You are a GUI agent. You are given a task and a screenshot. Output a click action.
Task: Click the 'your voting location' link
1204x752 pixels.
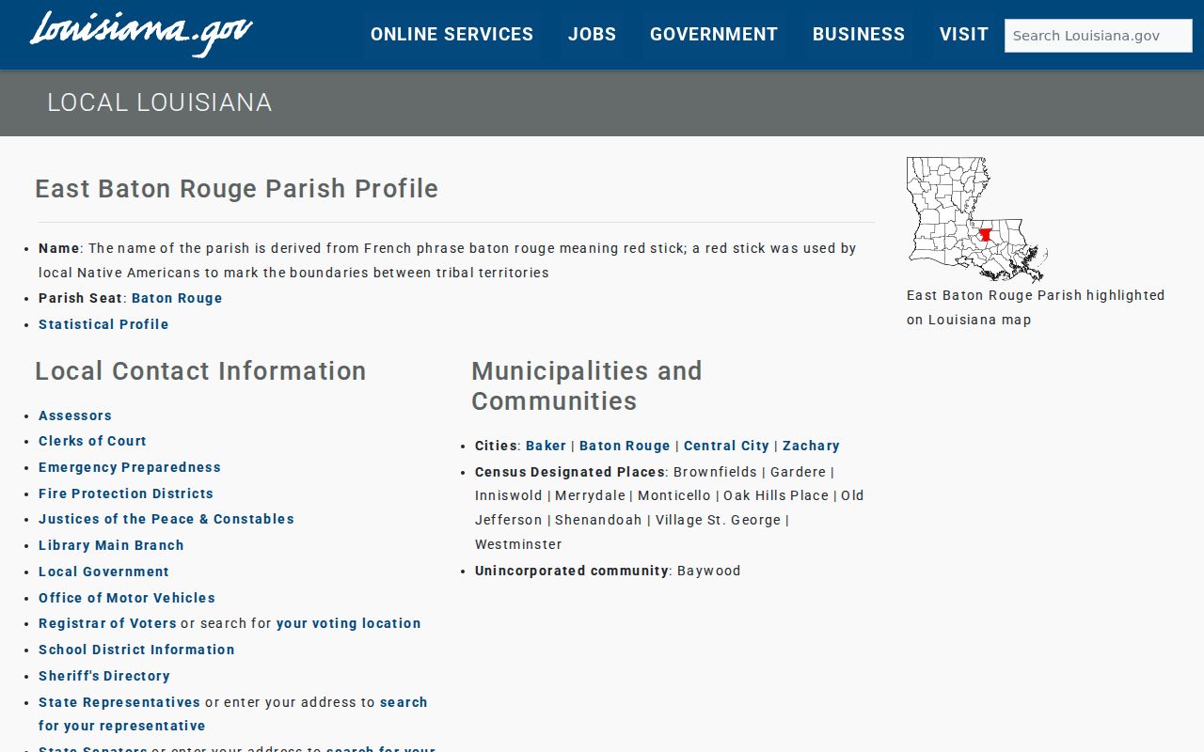click(349, 623)
